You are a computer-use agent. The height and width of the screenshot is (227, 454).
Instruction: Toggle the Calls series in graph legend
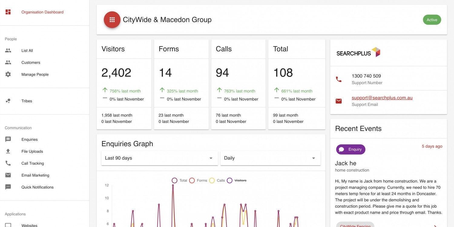point(217,180)
